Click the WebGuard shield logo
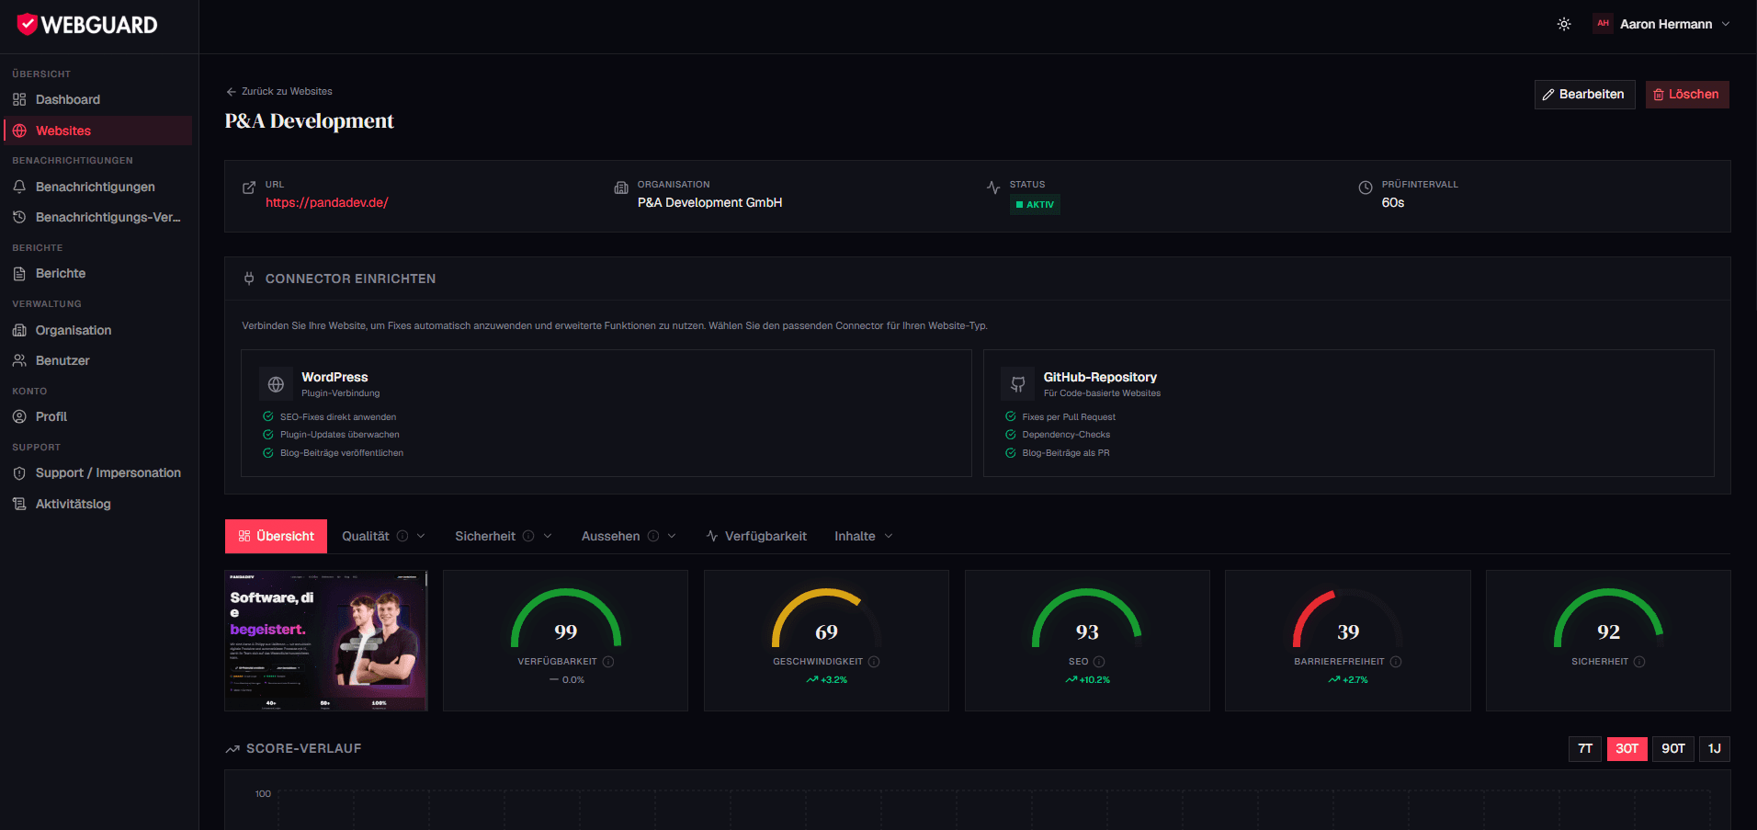 coord(28,25)
